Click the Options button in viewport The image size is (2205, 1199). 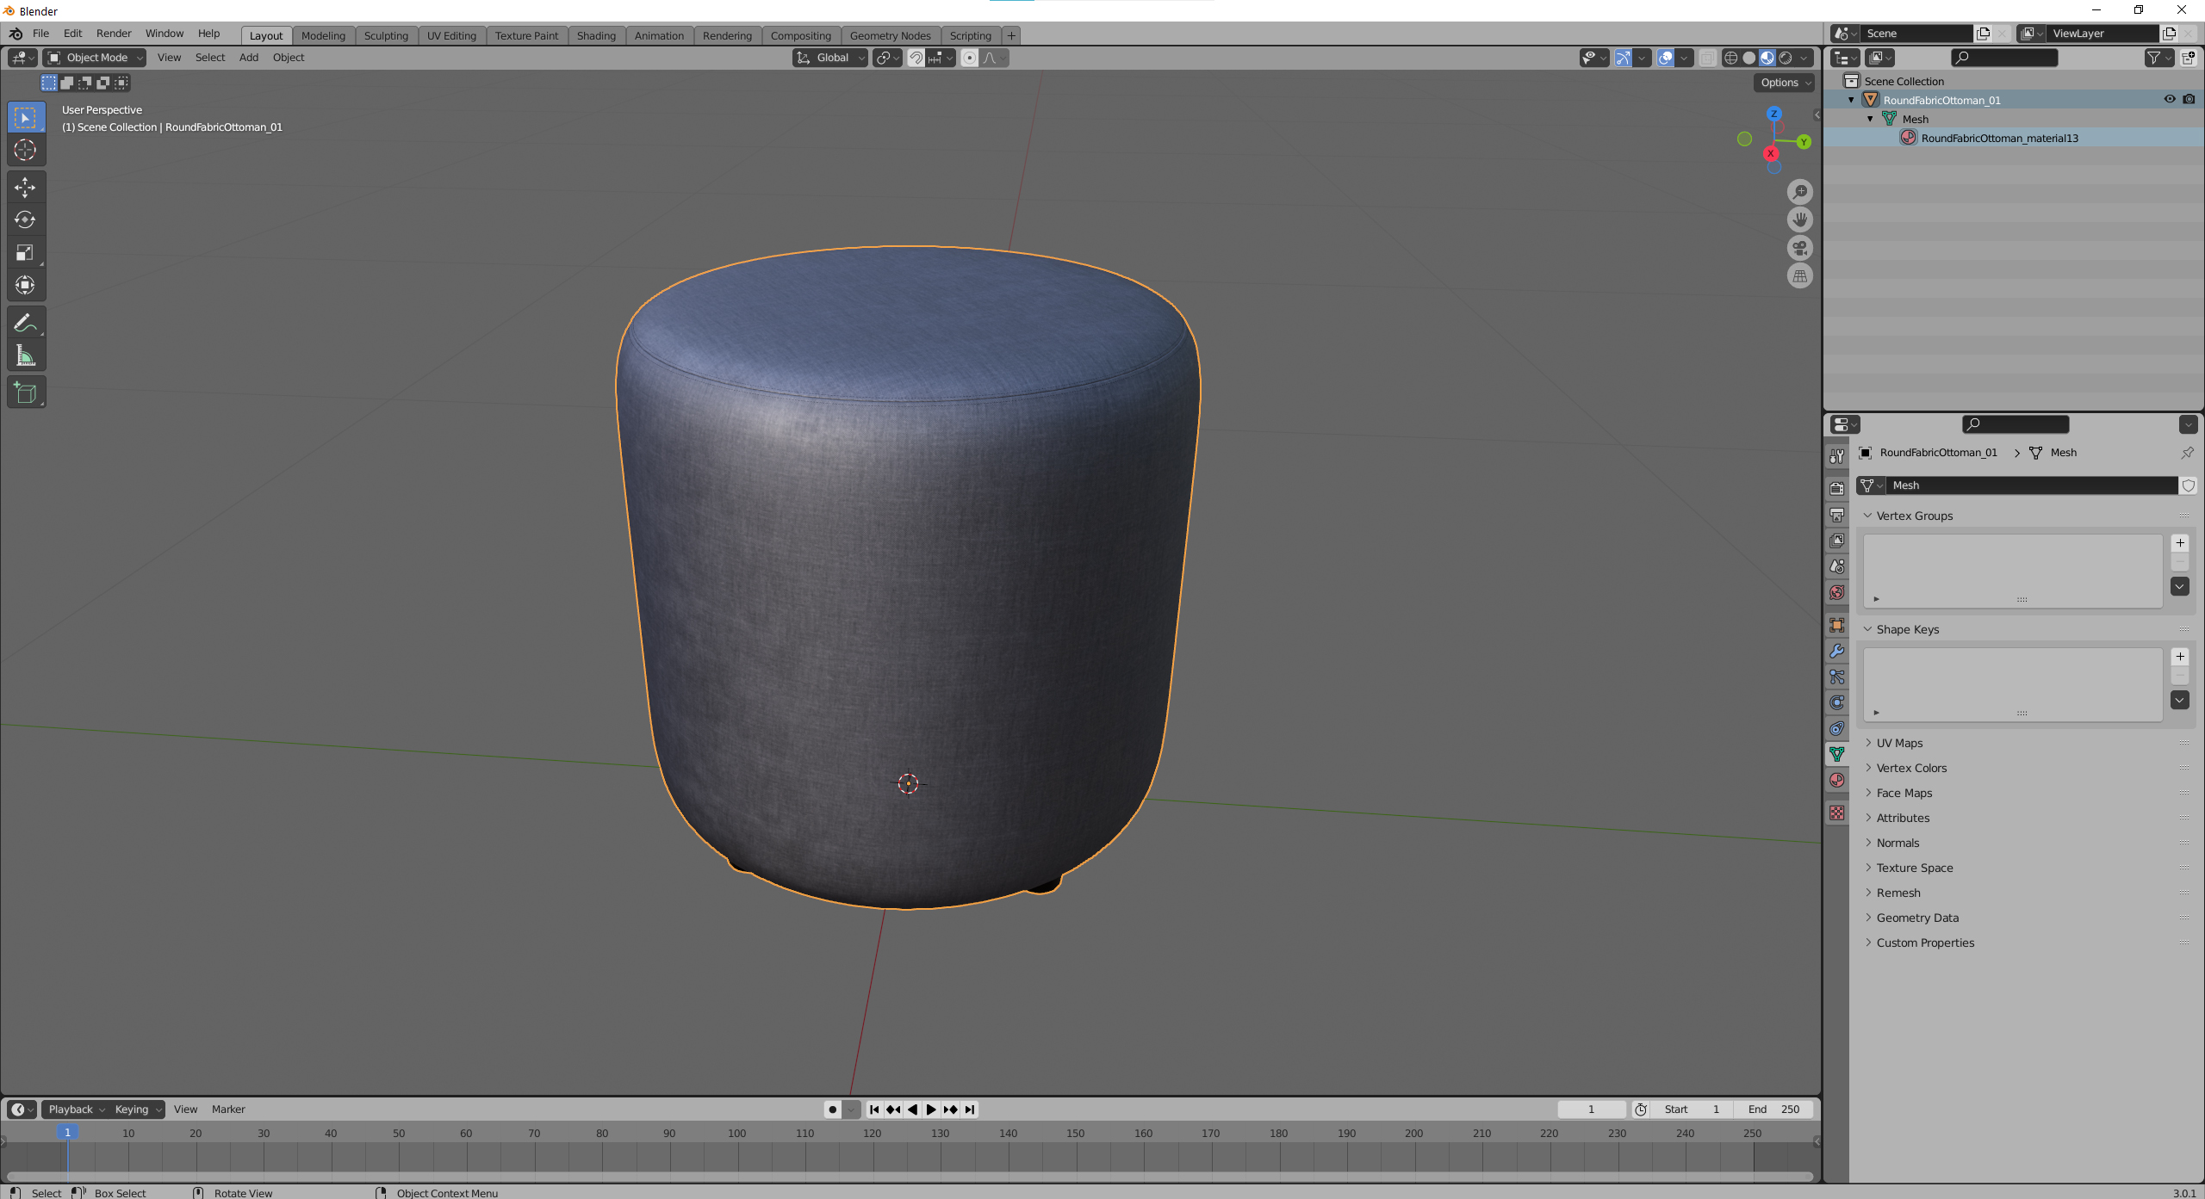(1785, 83)
